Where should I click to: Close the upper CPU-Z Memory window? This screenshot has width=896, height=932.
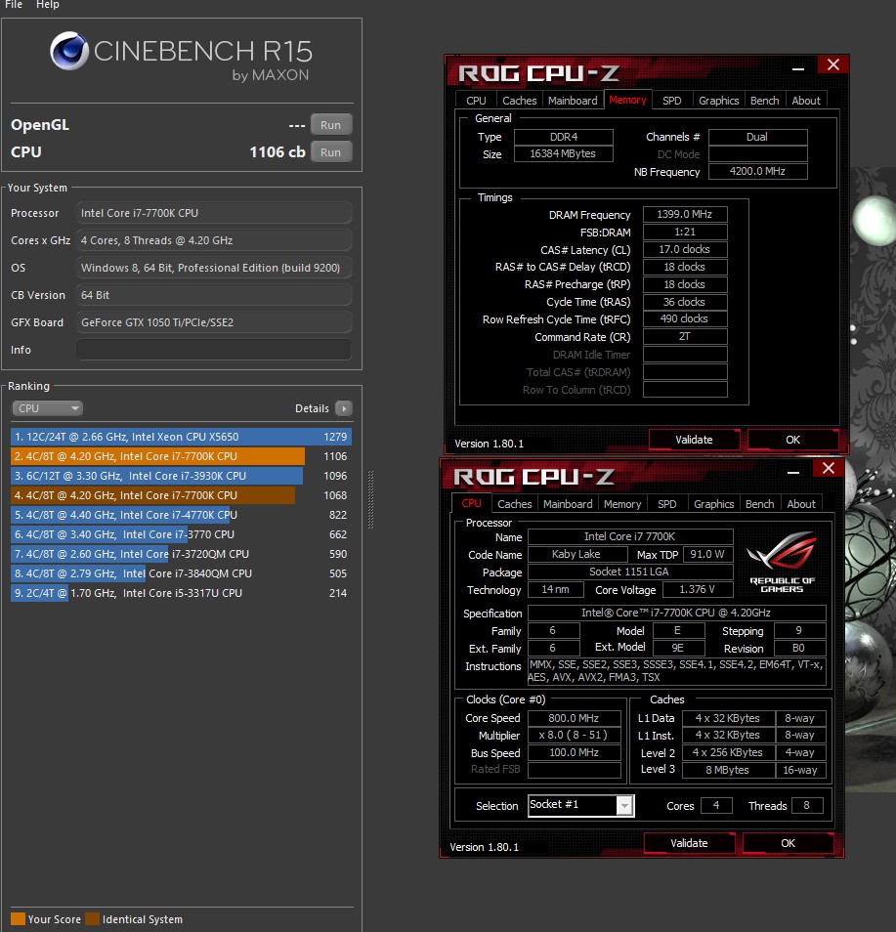(x=832, y=64)
